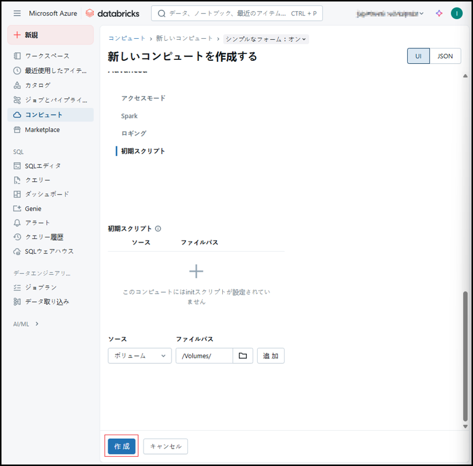Click the info icon next to 初期スクリプト
The height and width of the screenshot is (466, 473).
158,229
